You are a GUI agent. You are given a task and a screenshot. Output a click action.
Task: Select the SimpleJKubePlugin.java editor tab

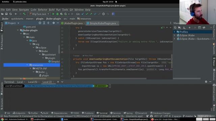[103, 23]
